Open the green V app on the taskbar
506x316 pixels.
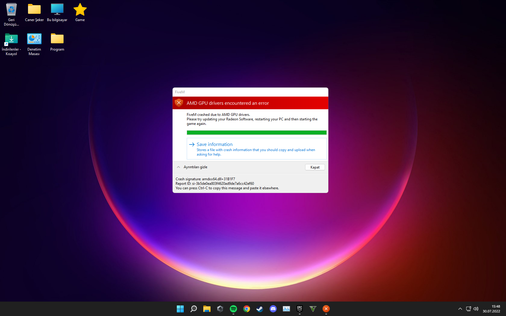tap(313, 309)
